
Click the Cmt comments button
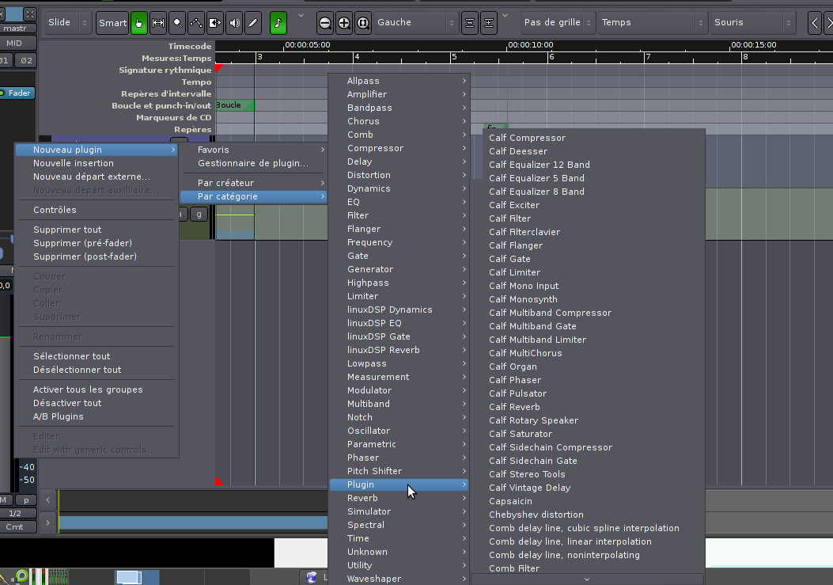pyautogui.click(x=15, y=526)
